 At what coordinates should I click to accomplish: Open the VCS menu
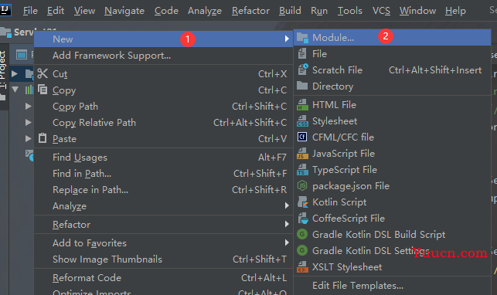(381, 11)
